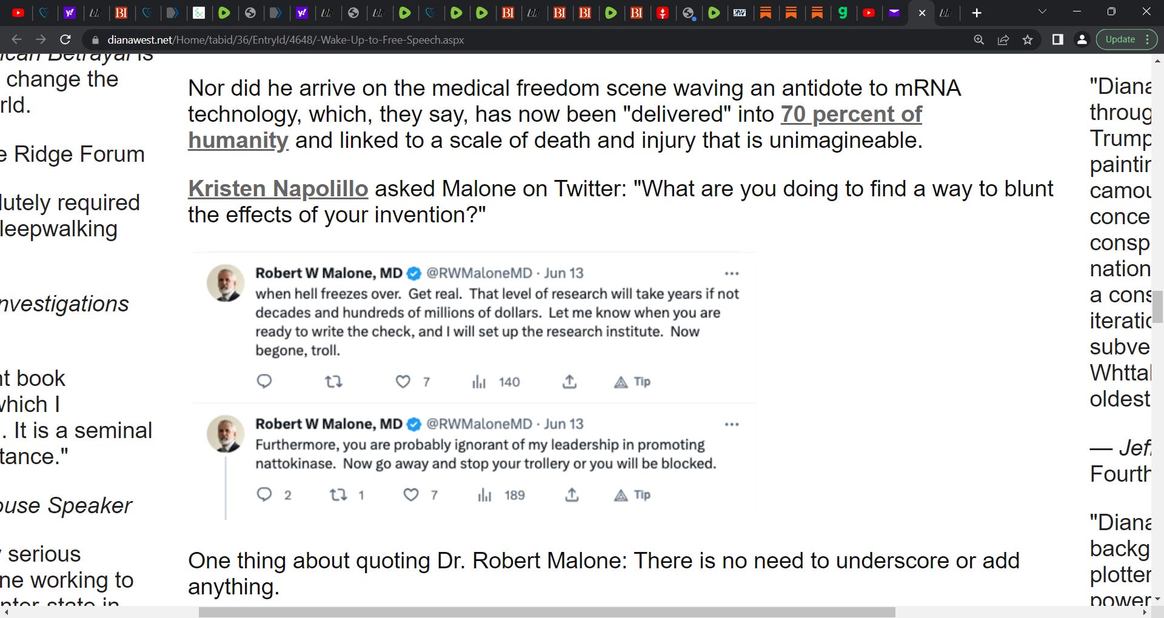Expand the tab search chevron
The image size is (1164, 618).
point(1042,12)
